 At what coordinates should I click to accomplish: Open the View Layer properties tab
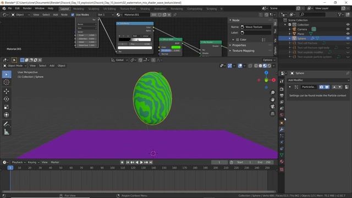(x=282, y=102)
